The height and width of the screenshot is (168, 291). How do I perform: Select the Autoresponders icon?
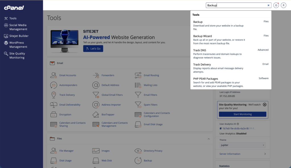(x=53, y=85)
